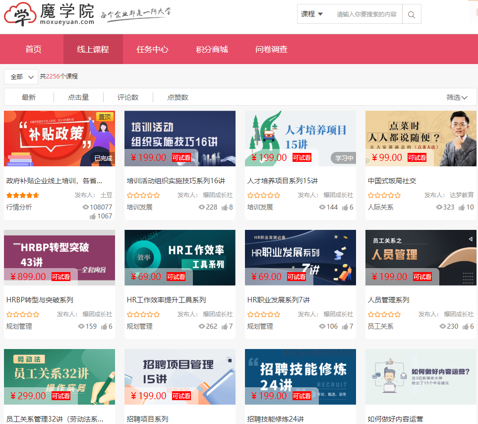Open the 问卷调查 section
This screenshot has height=424, width=478.
point(271,49)
